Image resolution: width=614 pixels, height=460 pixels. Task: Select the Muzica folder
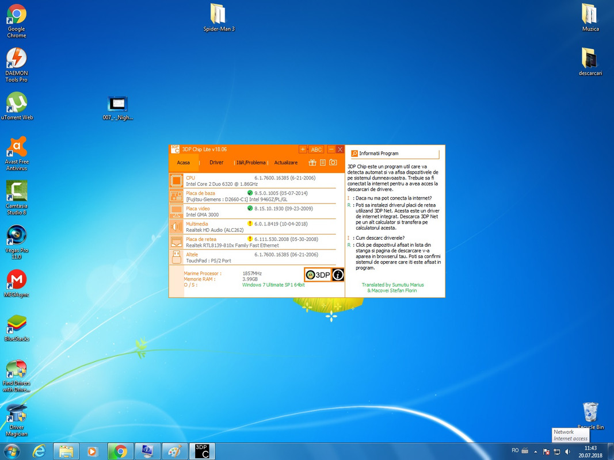[590, 18]
